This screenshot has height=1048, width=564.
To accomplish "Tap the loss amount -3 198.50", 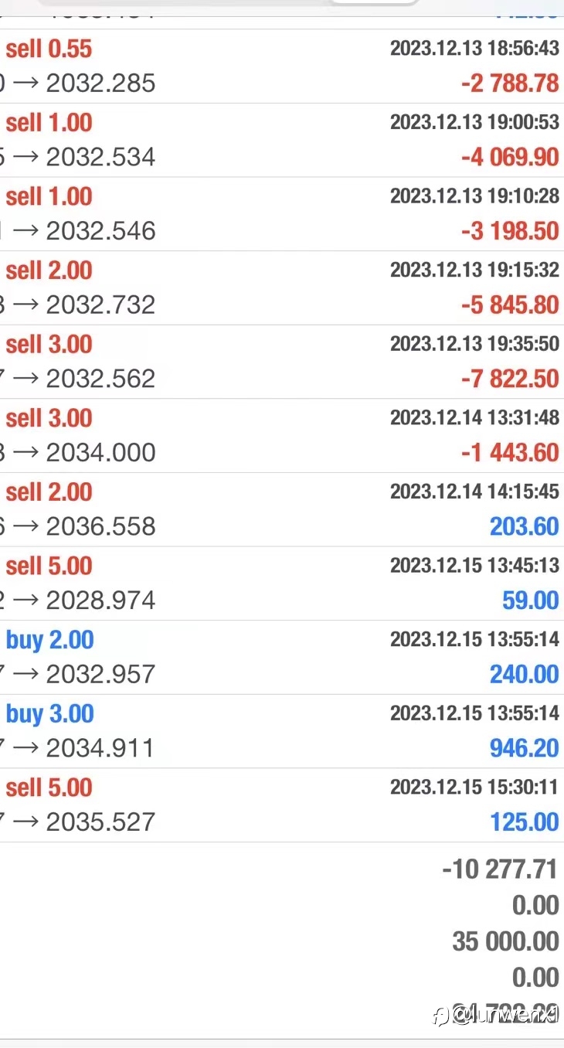I will click(x=510, y=231).
